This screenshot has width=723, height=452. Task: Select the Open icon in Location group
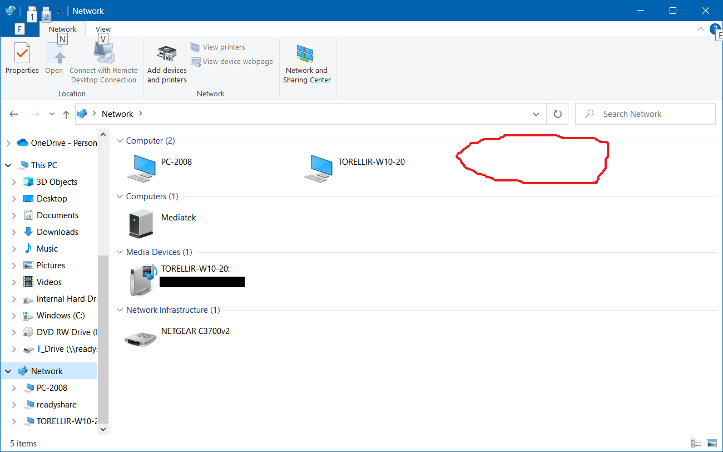point(54,58)
